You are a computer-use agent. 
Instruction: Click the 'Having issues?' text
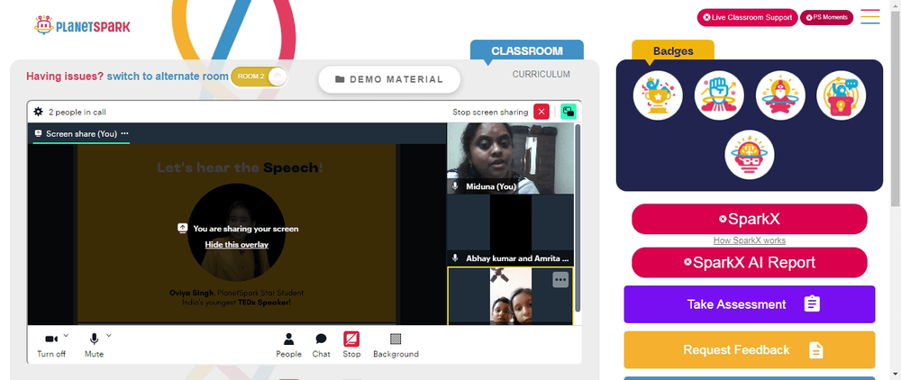(x=66, y=77)
